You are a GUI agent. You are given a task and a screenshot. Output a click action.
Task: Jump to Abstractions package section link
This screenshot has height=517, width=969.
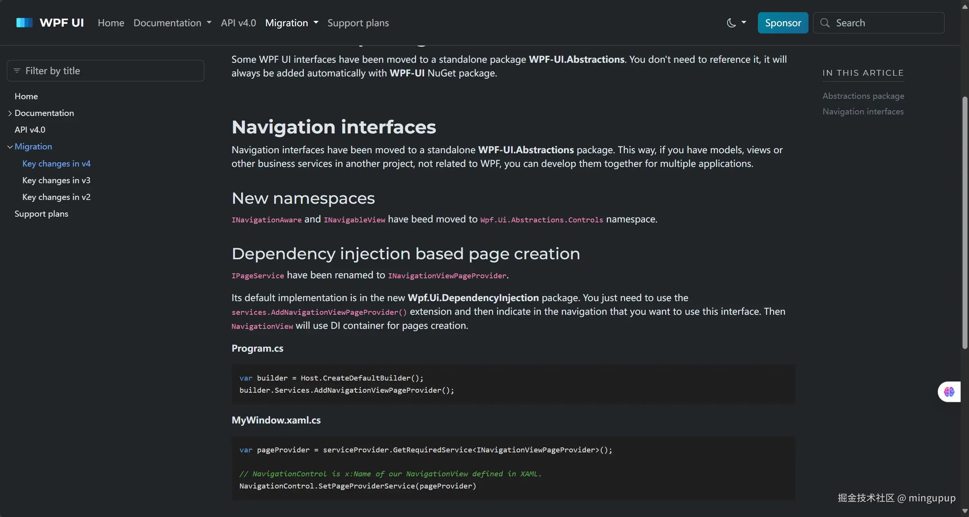coord(863,96)
